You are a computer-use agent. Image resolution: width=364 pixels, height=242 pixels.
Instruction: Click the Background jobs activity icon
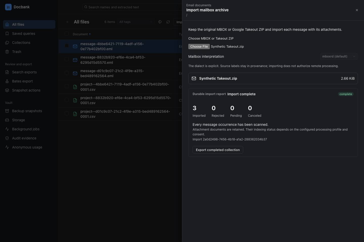[x=7, y=129]
